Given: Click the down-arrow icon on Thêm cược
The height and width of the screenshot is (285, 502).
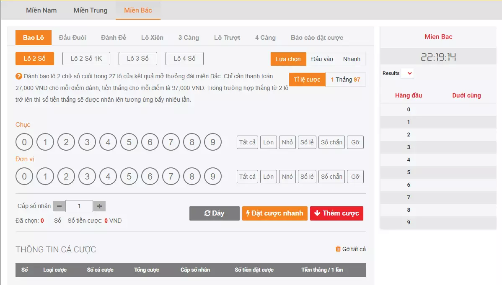Looking at the screenshot, I should pyautogui.click(x=317, y=213).
